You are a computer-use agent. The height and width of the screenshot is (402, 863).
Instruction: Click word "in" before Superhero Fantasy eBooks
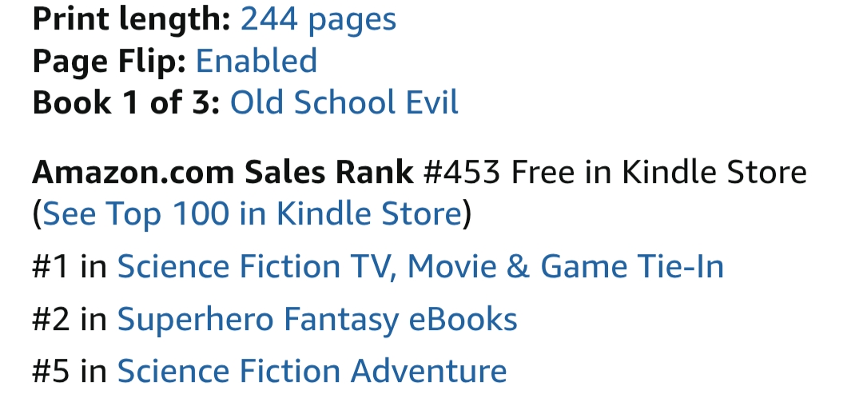pos(93,319)
